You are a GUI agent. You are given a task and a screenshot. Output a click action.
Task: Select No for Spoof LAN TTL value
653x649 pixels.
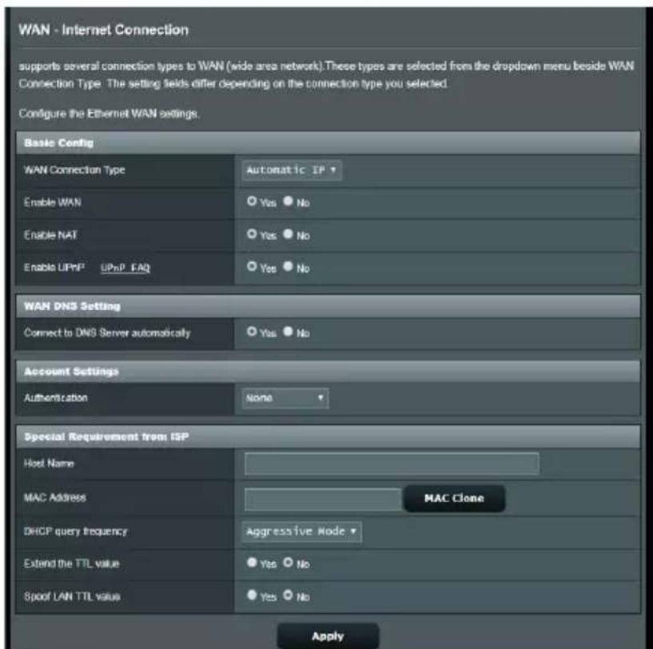288,595
